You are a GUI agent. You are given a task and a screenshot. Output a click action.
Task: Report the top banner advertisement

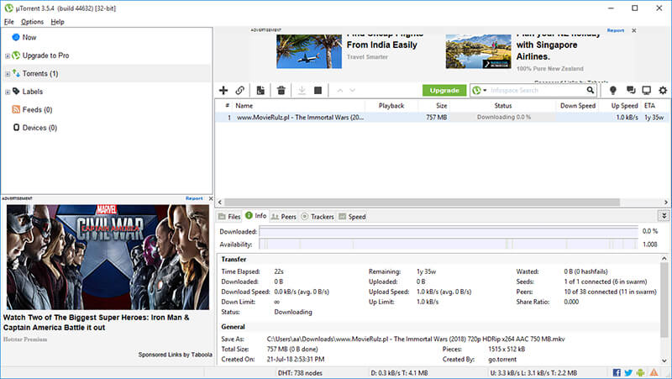(x=616, y=30)
